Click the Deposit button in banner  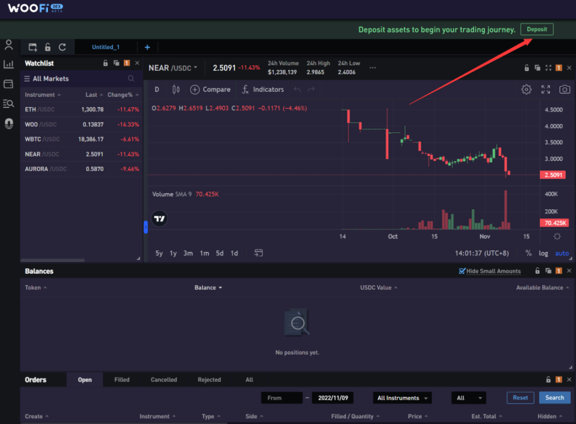point(537,29)
